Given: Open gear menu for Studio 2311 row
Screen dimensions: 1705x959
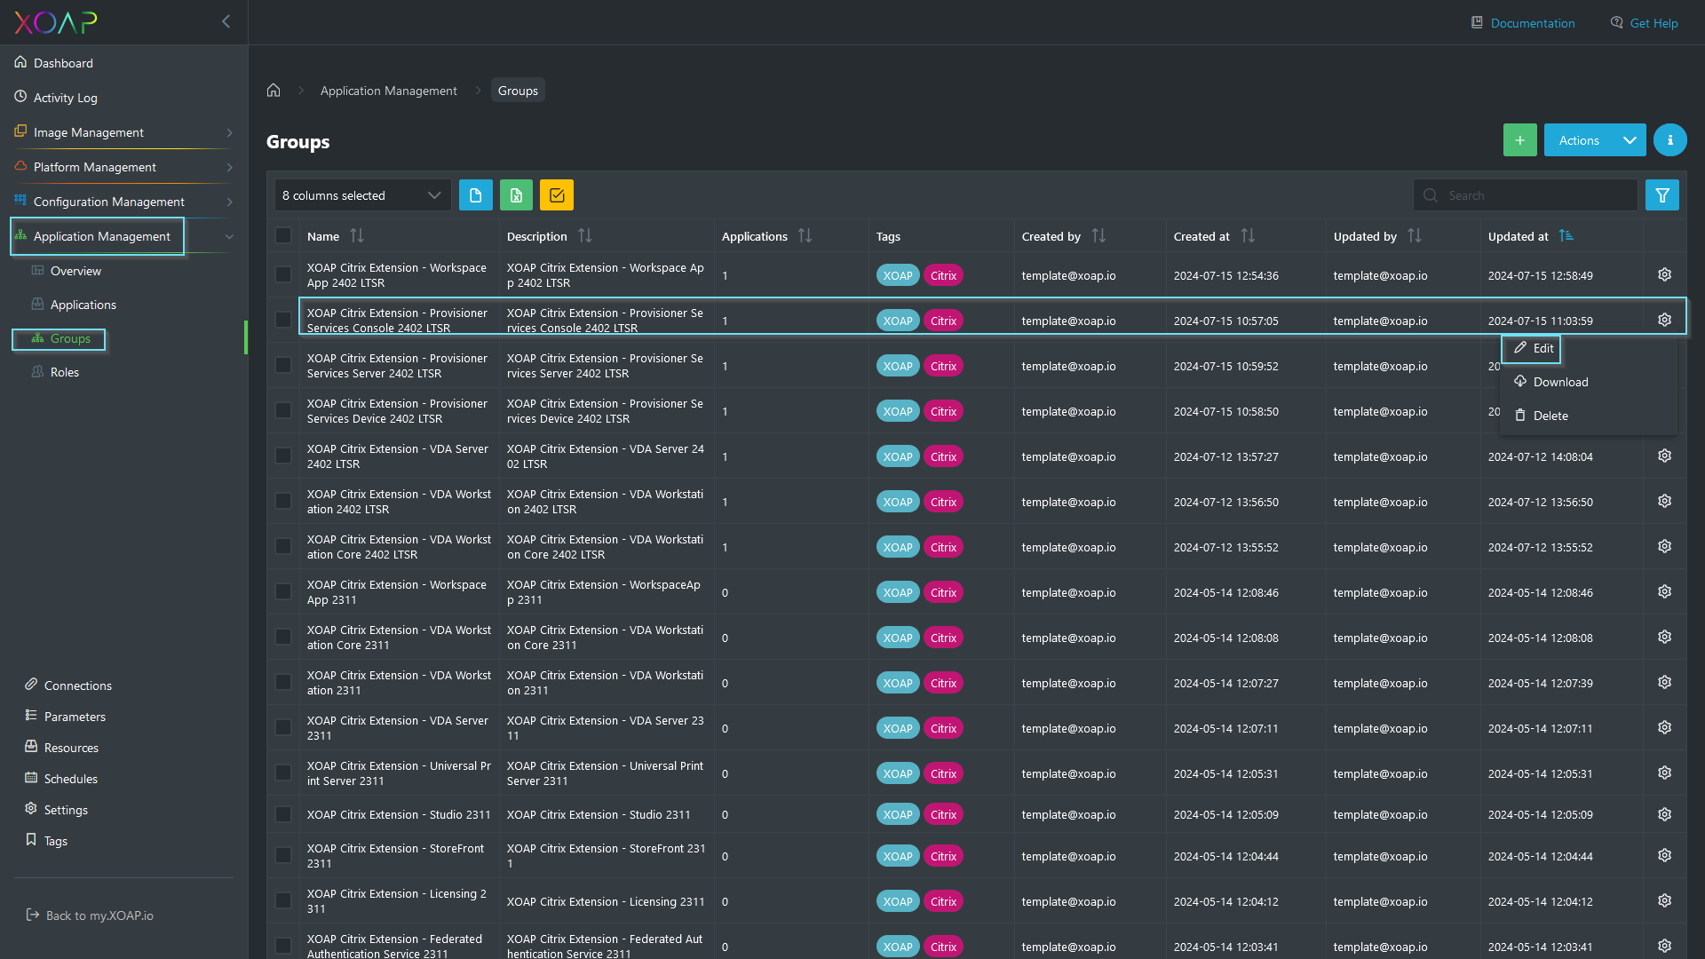Looking at the screenshot, I should (1664, 815).
